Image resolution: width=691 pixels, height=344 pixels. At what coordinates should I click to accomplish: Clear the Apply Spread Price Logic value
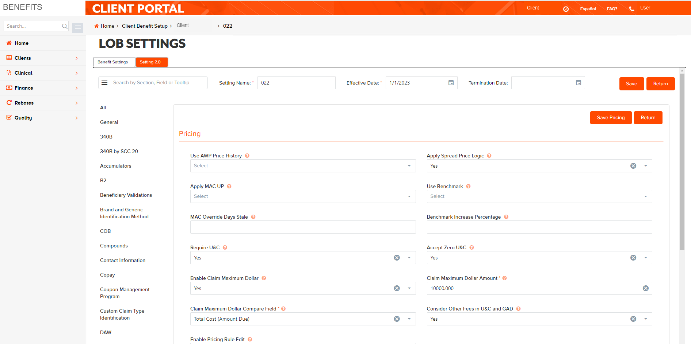pos(633,166)
